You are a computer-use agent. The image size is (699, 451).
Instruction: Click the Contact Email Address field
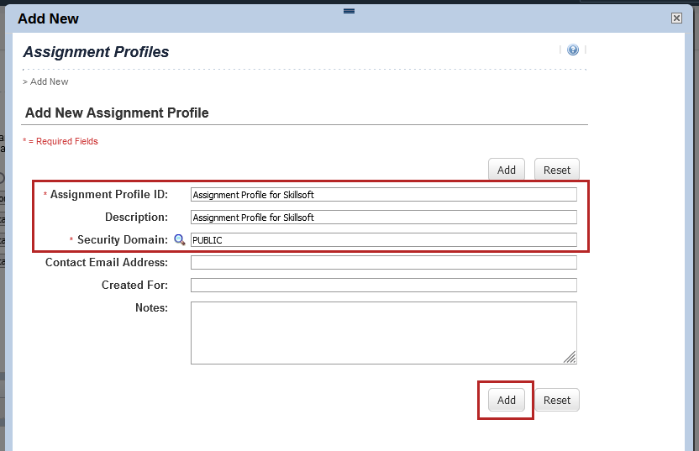click(x=383, y=263)
